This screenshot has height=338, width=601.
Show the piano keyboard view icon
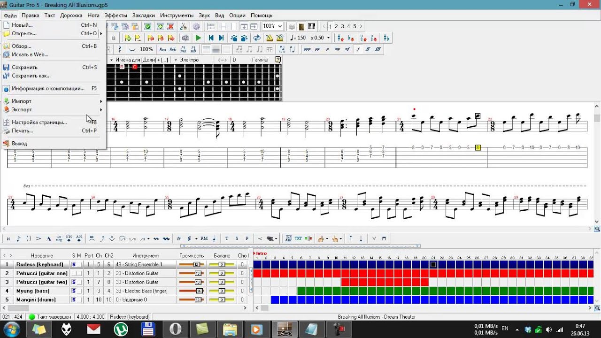pos(311,26)
